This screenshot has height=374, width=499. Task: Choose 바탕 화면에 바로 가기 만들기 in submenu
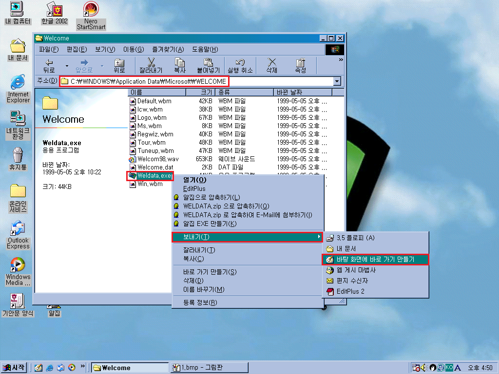[375, 260]
